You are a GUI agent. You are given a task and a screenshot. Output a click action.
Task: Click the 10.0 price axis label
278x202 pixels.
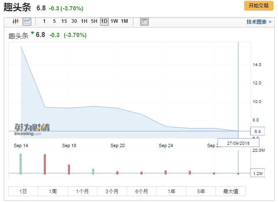point(257,101)
